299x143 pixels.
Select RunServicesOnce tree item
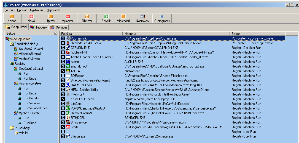pyautogui.click(x=36, y=108)
